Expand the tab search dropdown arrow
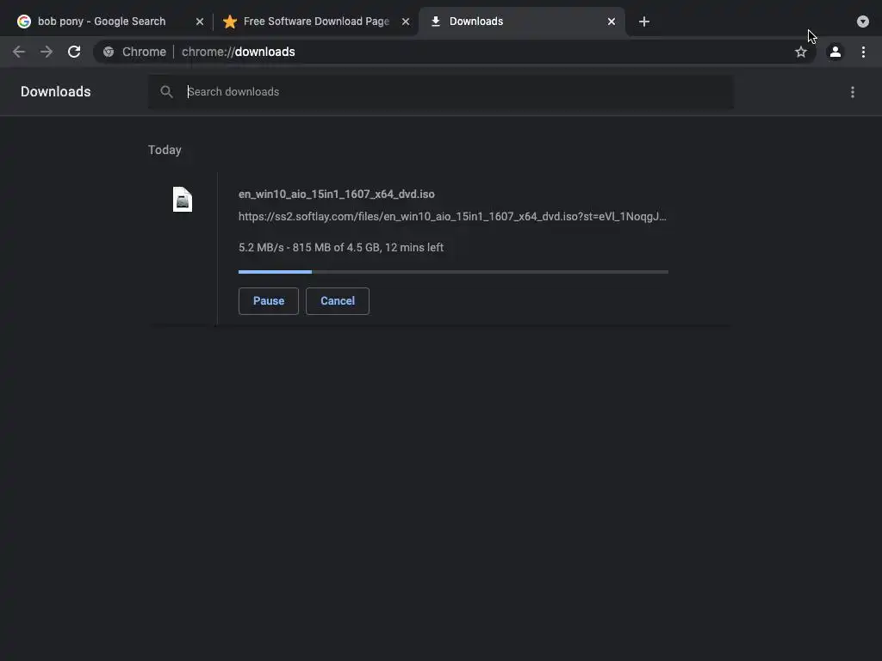Image resolution: width=882 pixels, height=661 pixels. click(x=863, y=22)
